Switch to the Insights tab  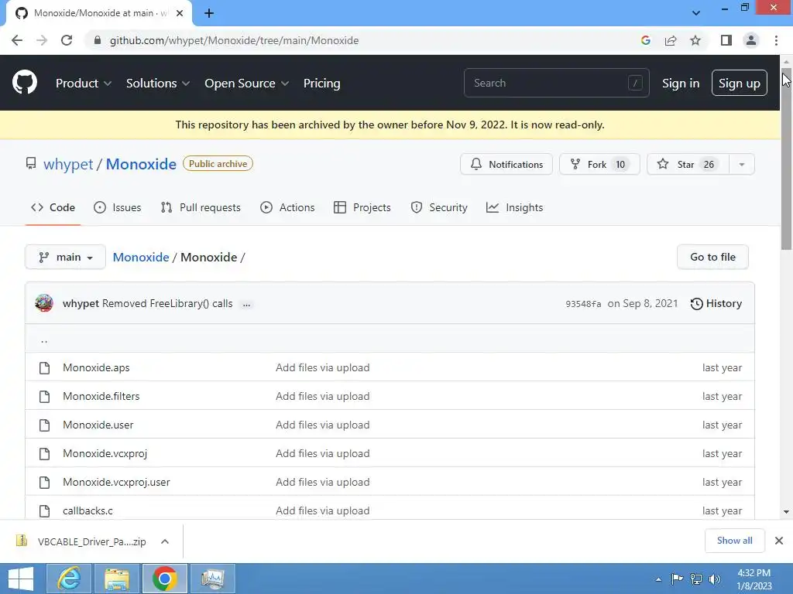(514, 207)
